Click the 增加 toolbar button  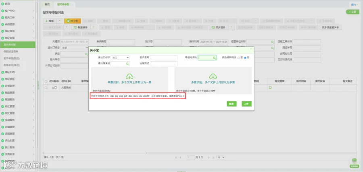point(50,21)
